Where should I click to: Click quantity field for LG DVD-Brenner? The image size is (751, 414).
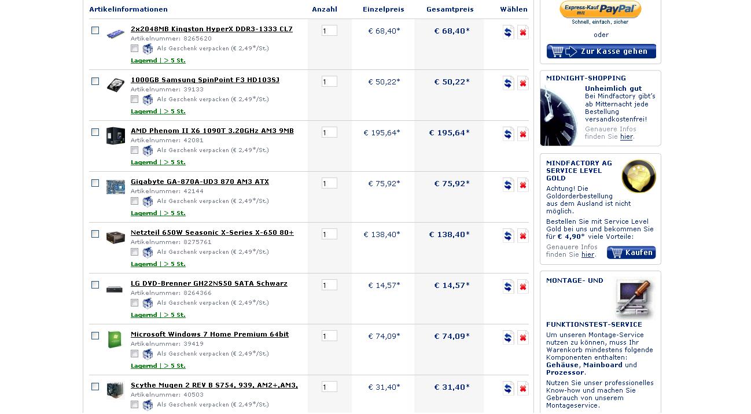tap(329, 285)
